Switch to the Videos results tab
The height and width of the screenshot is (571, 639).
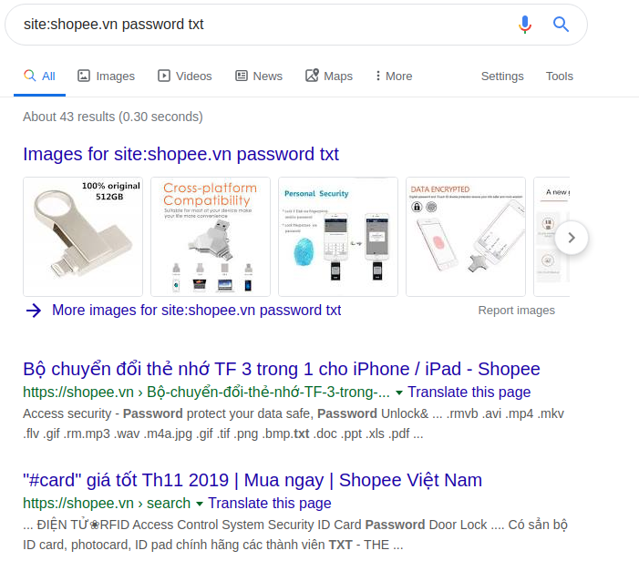pos(184,76)
